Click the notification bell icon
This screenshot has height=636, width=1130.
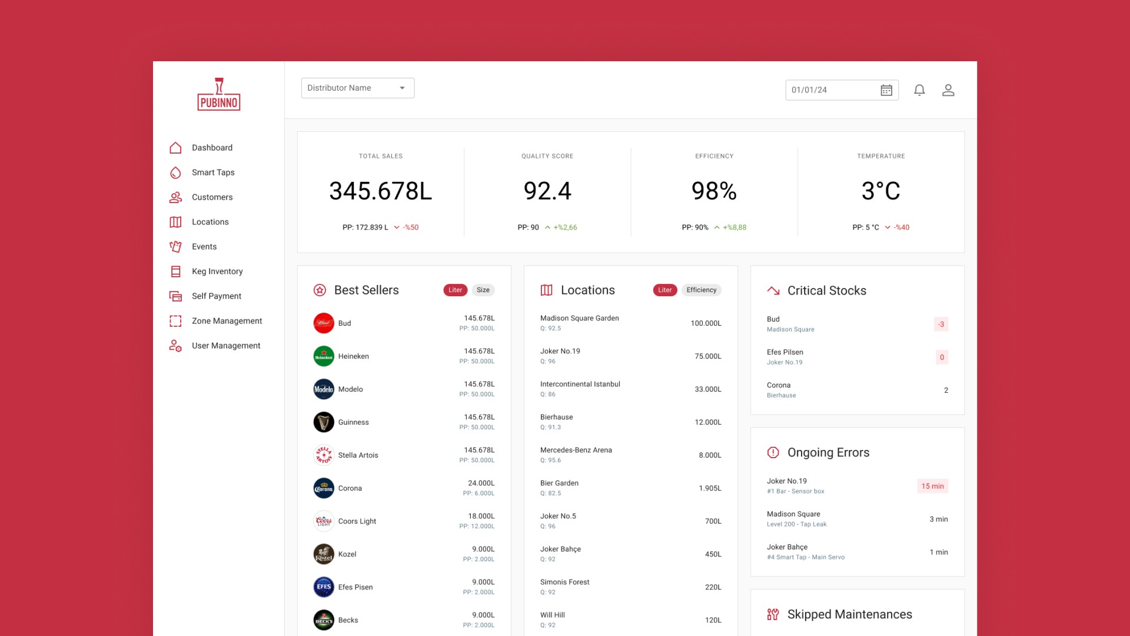(919, 90)
